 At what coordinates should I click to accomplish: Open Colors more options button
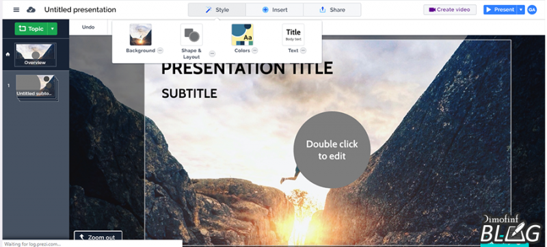pos(255,51)
